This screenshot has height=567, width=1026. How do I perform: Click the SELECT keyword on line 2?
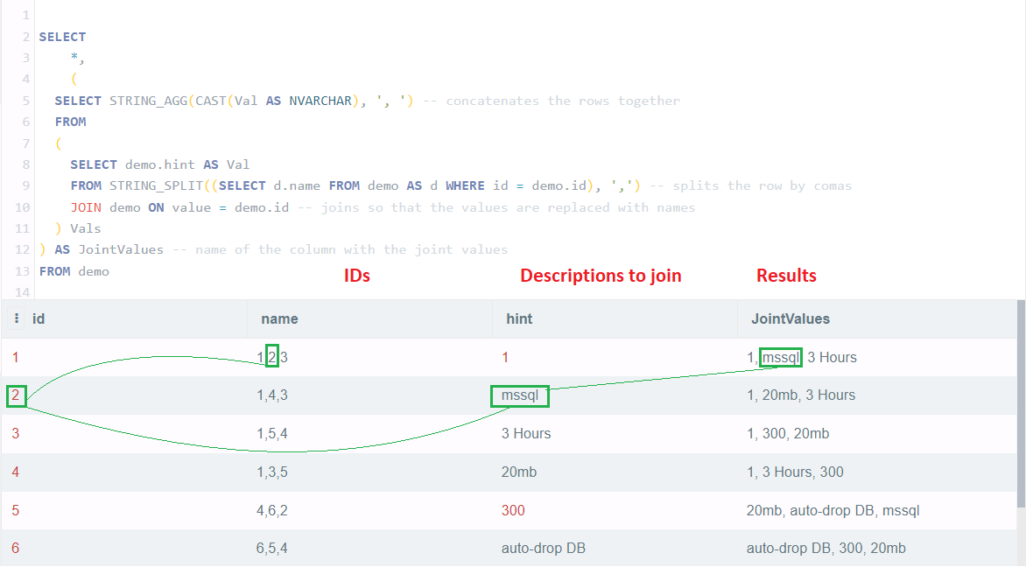62,37
